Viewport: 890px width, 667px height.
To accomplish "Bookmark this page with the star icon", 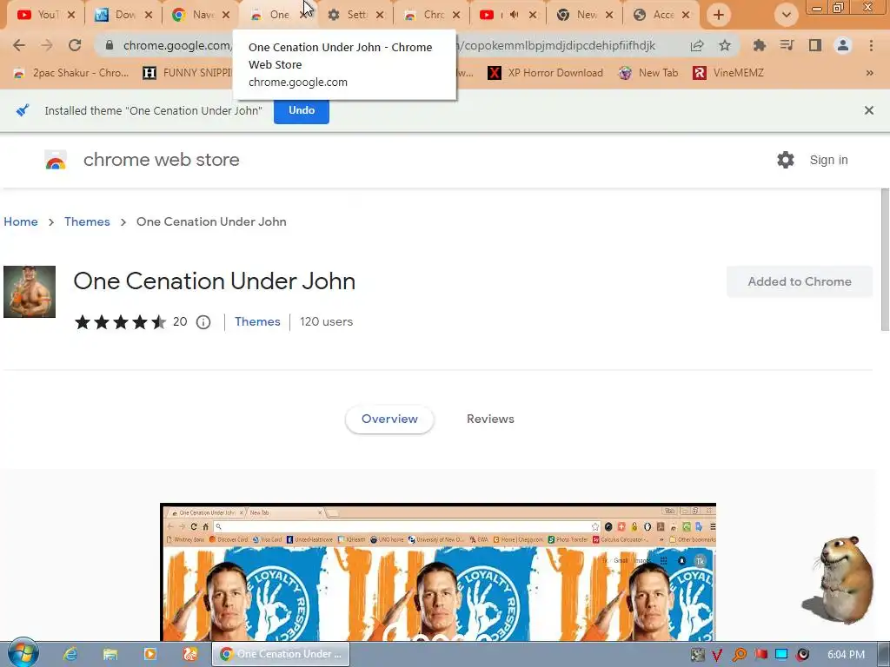I will point(725,45).
